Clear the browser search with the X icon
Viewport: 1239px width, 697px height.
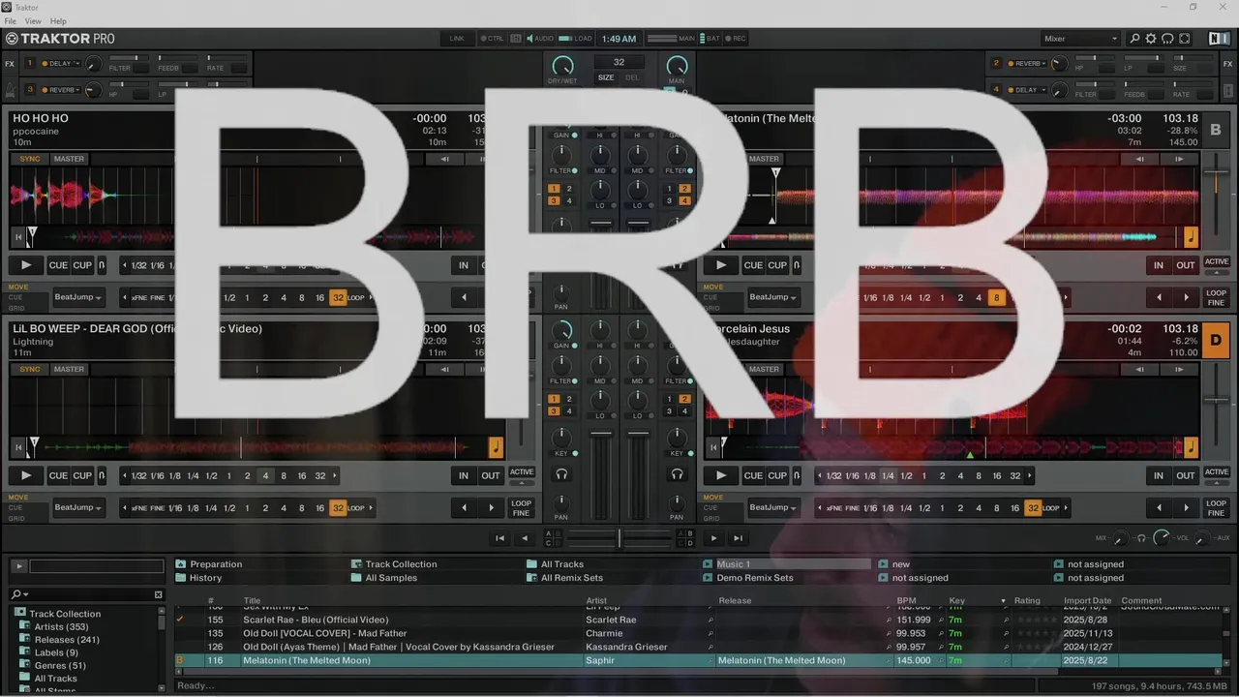pyautogui.click(x=159, y=594)
